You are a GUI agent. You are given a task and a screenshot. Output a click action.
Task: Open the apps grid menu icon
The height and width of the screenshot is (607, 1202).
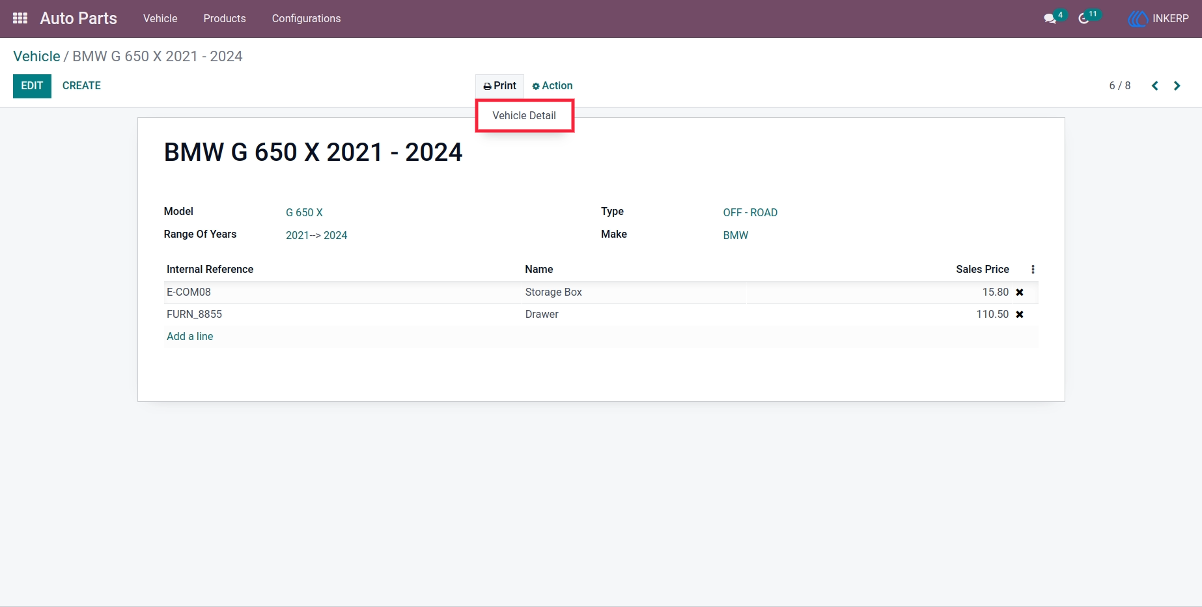pyautogui.click(x=20, y=18)
